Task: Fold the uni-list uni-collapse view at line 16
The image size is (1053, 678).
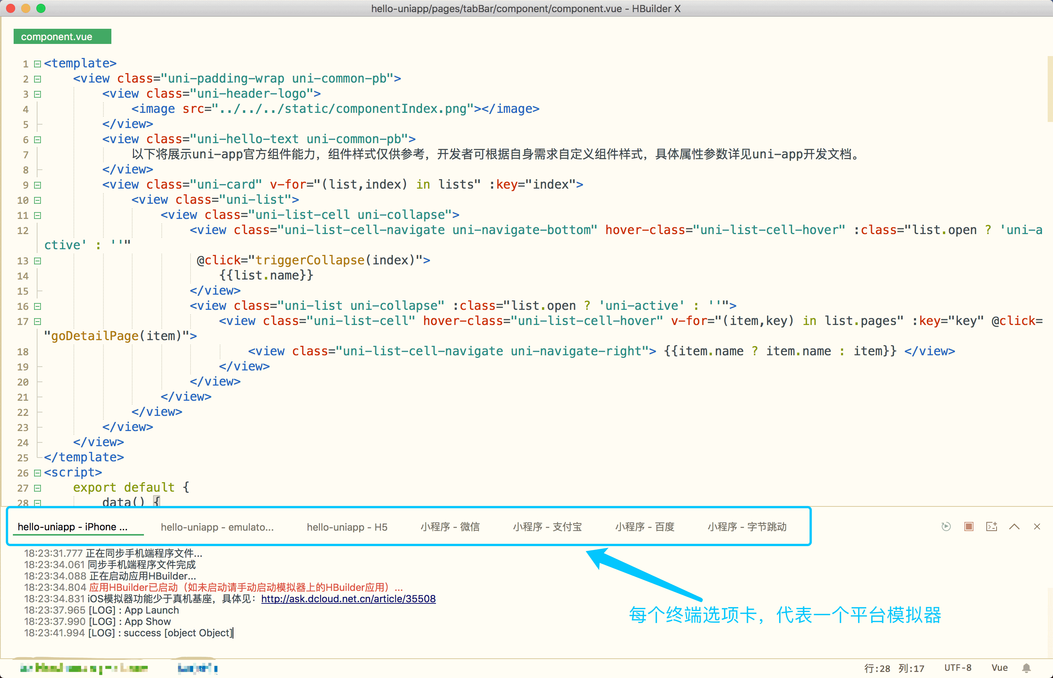Action: pyautogui.click(x=37, y=306)
